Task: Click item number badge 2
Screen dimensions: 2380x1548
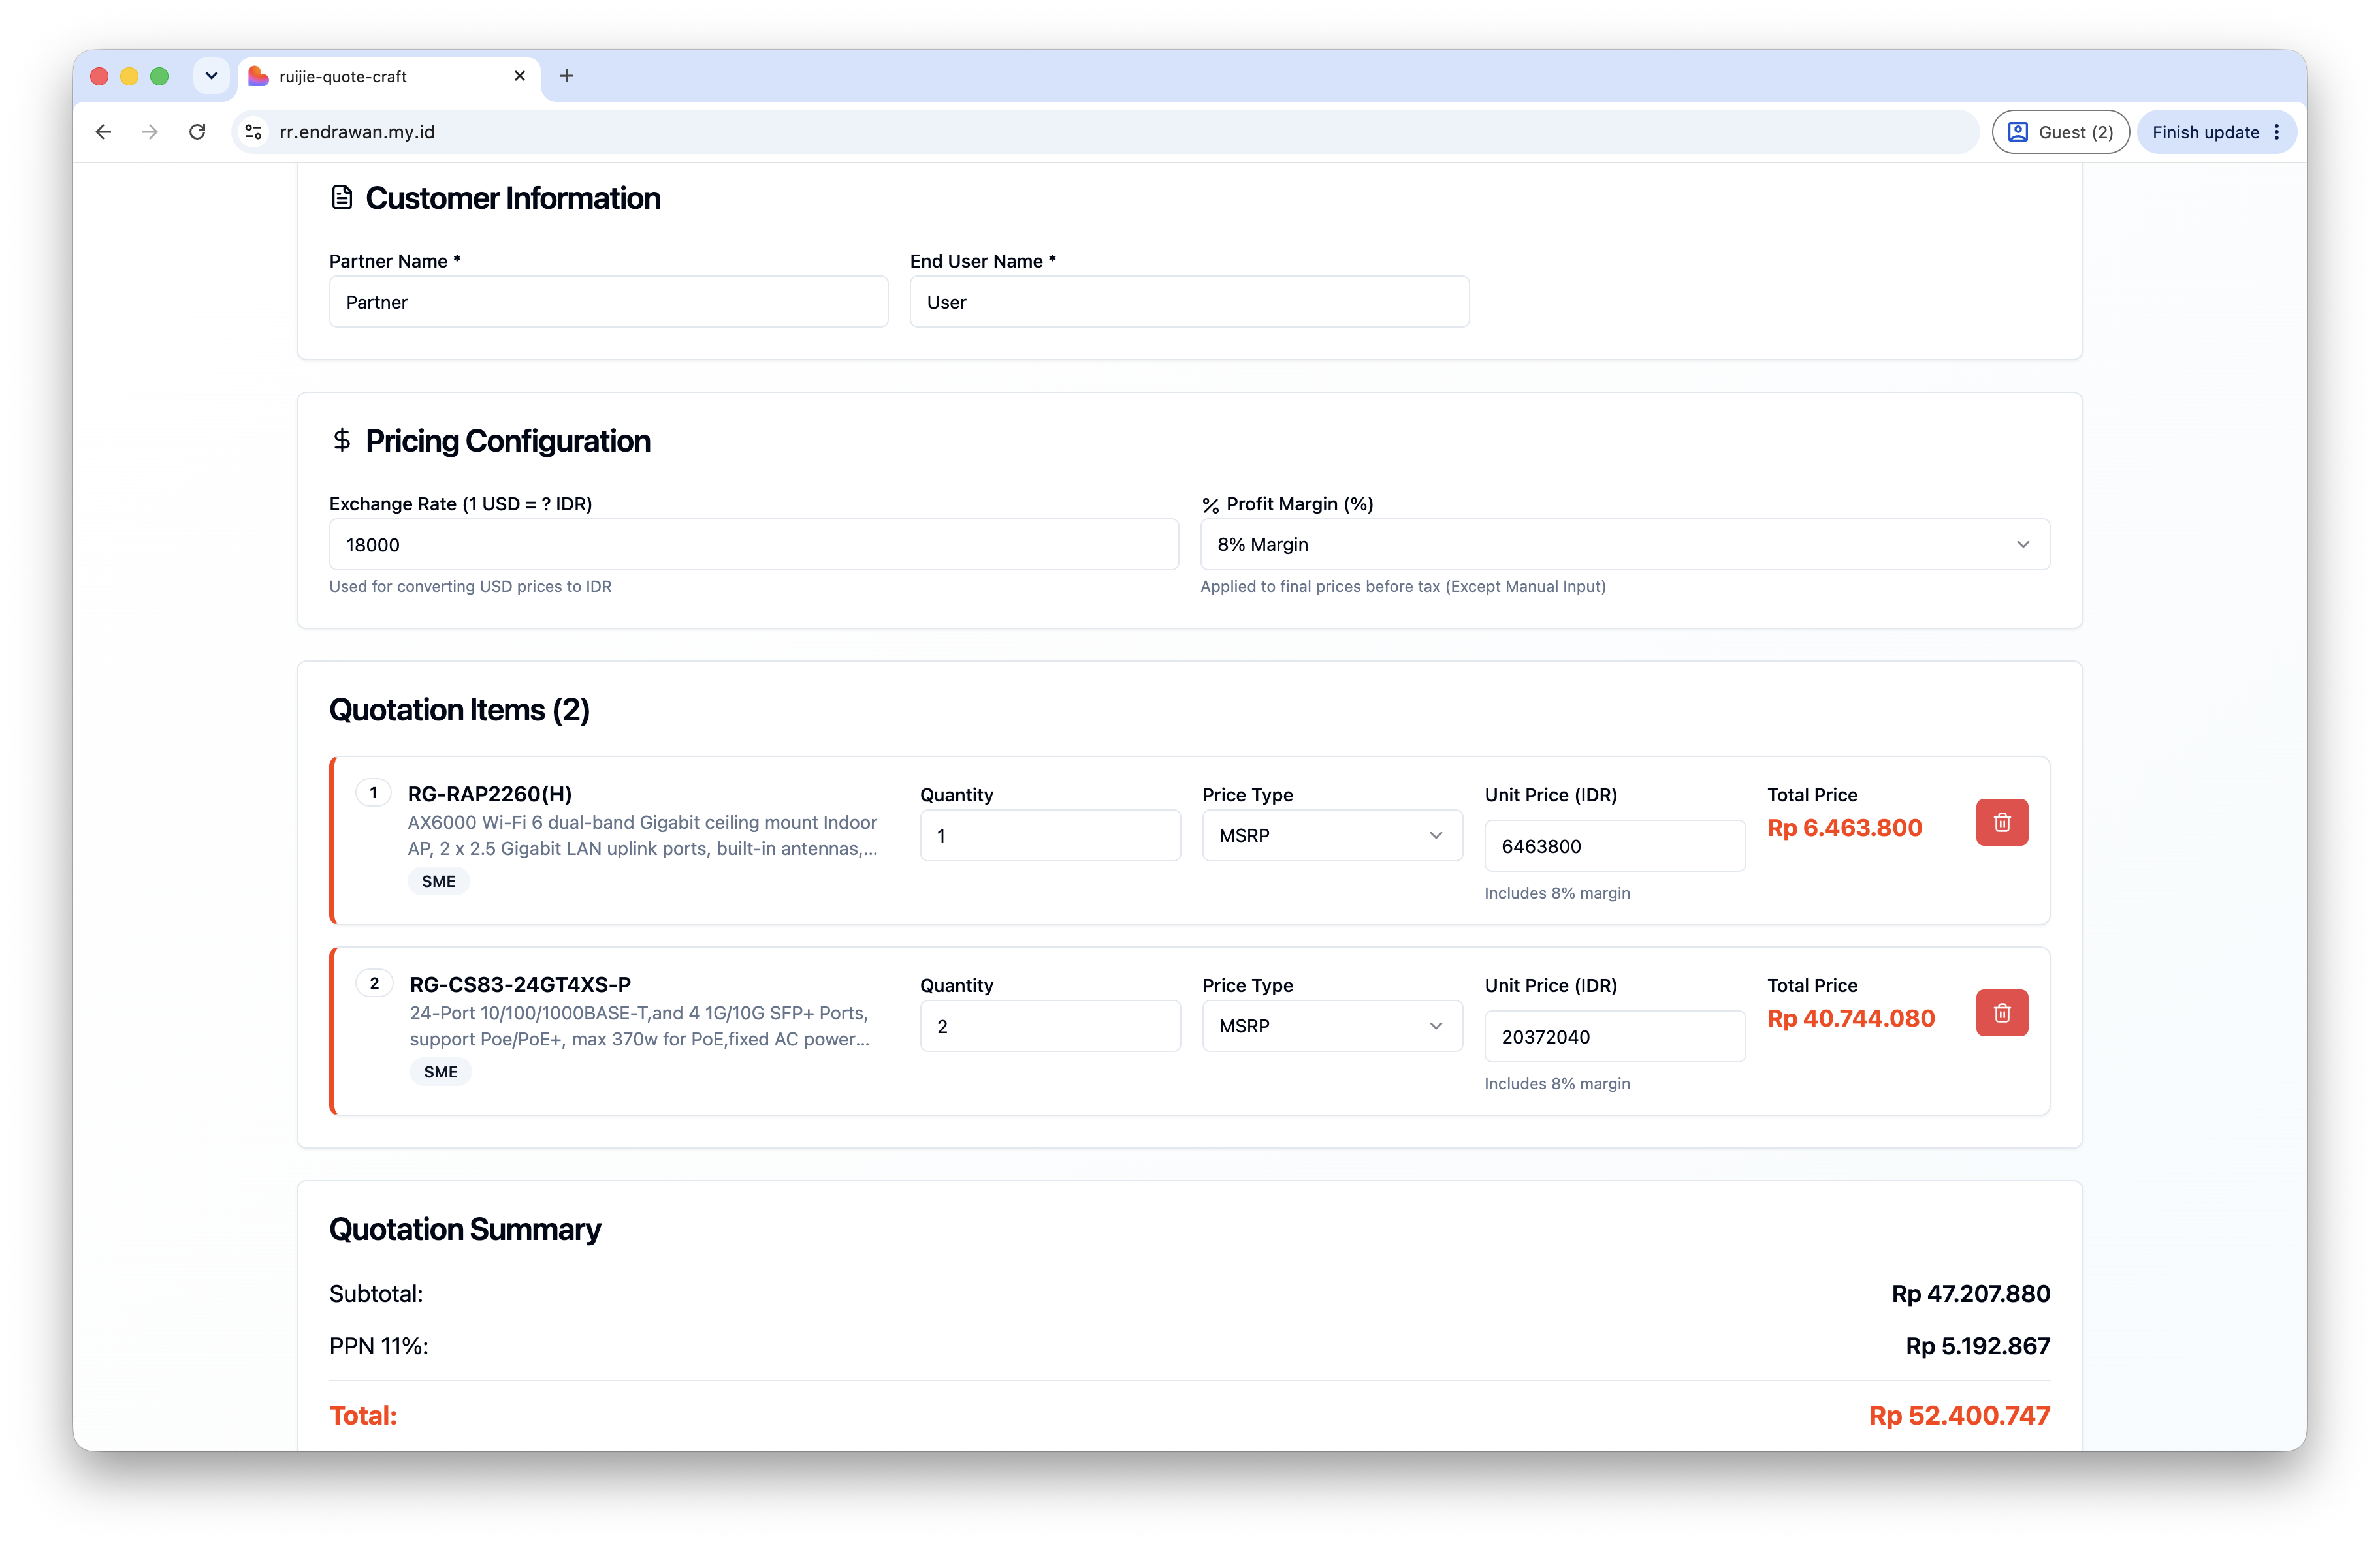Action: (374, 984)
